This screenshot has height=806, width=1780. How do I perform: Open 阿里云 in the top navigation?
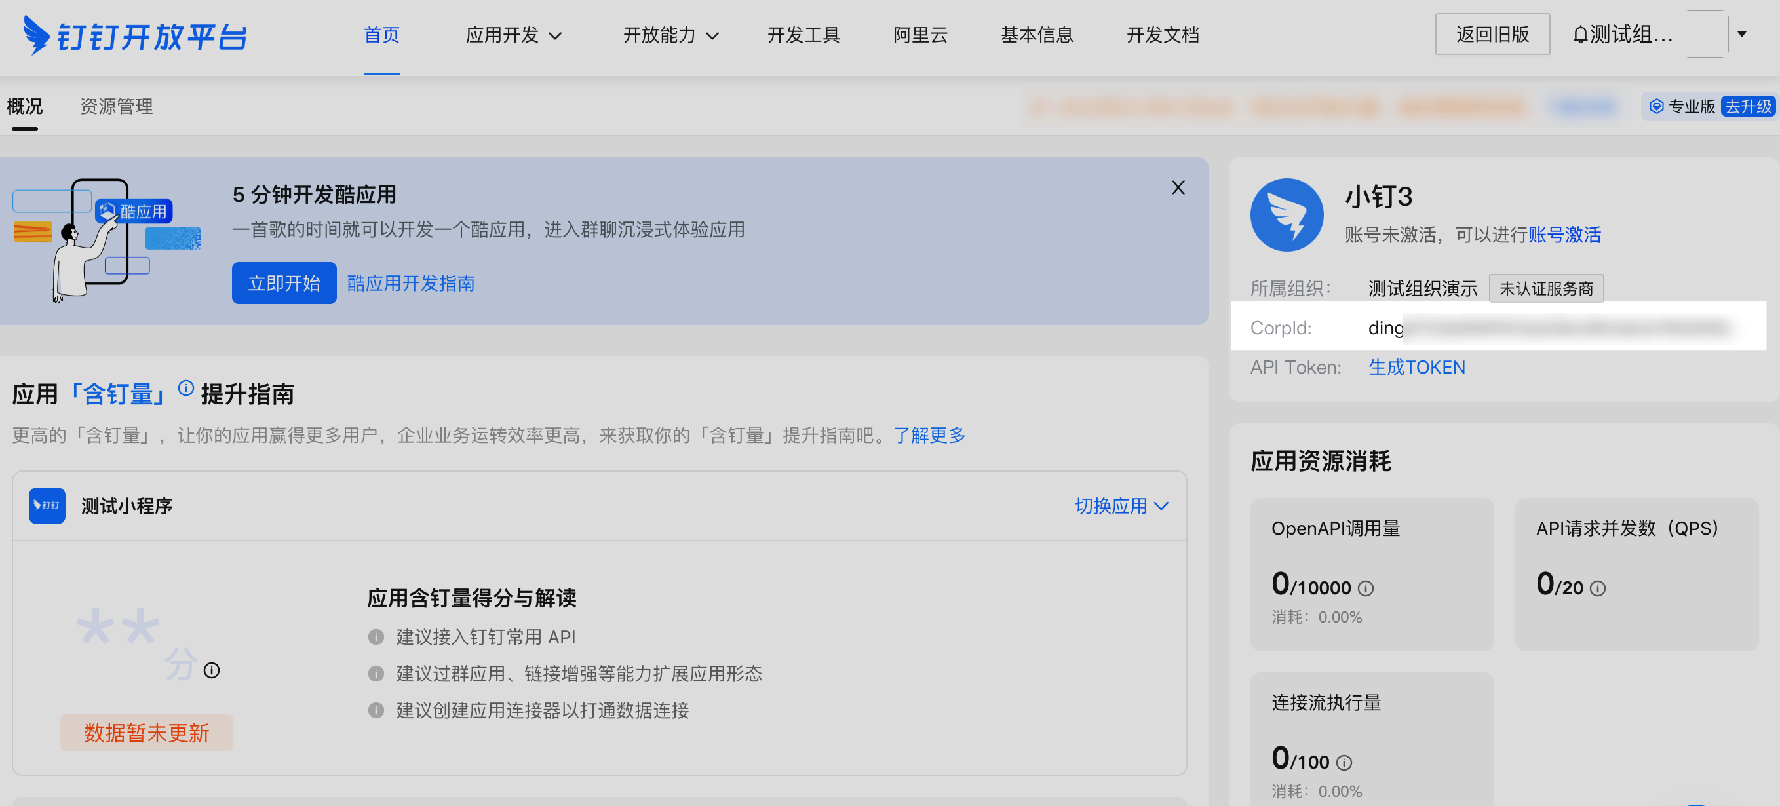pos(920,35)
